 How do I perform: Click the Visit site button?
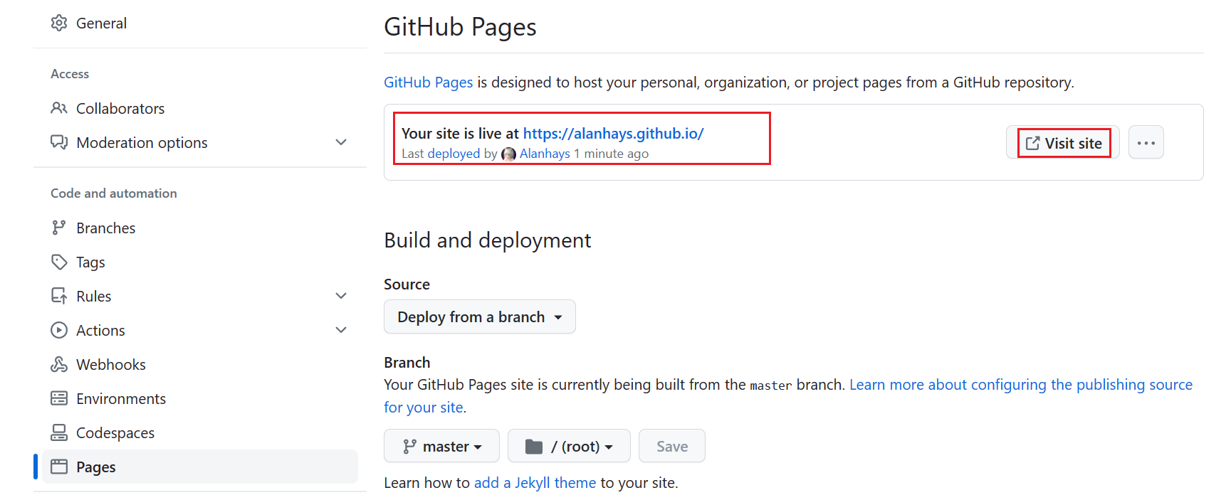(1063, 143)
